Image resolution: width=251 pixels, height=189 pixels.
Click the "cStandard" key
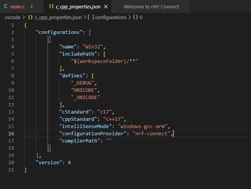[75, 112]
